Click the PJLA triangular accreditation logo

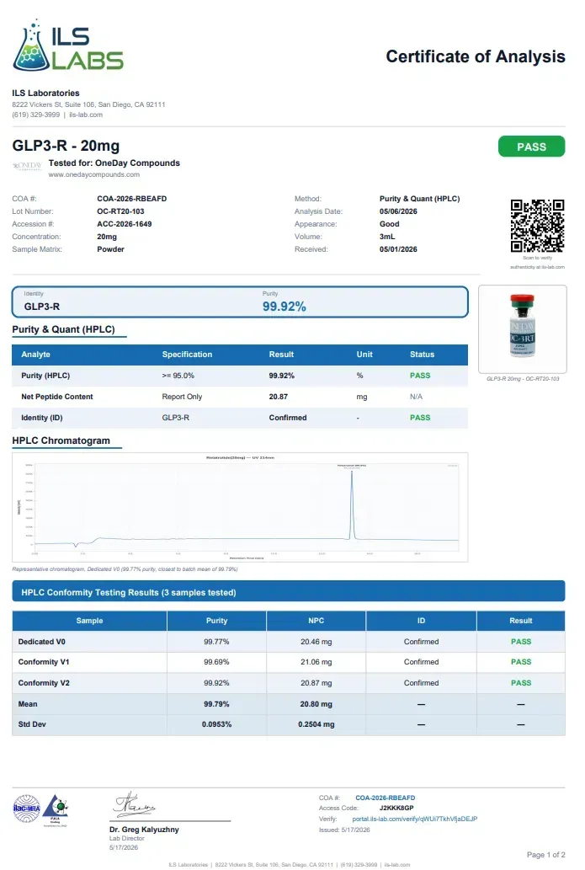click(x=56, y=810)
